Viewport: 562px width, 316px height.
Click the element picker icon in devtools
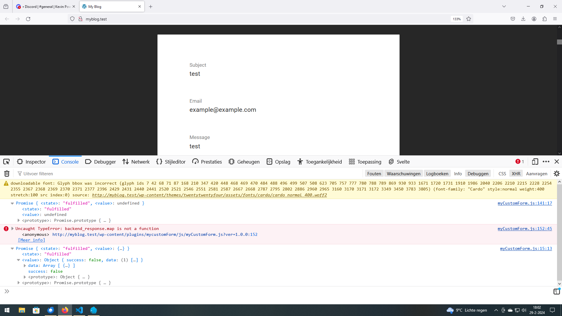click(x=6, y=162)
